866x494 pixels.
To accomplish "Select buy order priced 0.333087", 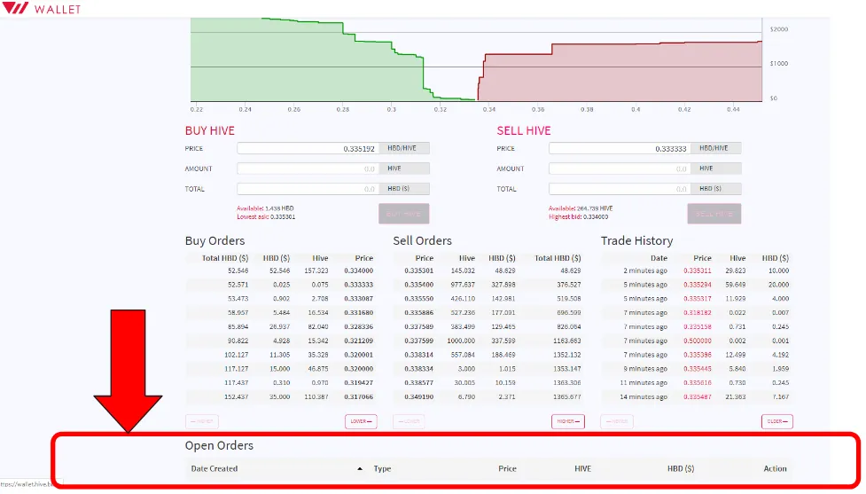I will point(281,298).
